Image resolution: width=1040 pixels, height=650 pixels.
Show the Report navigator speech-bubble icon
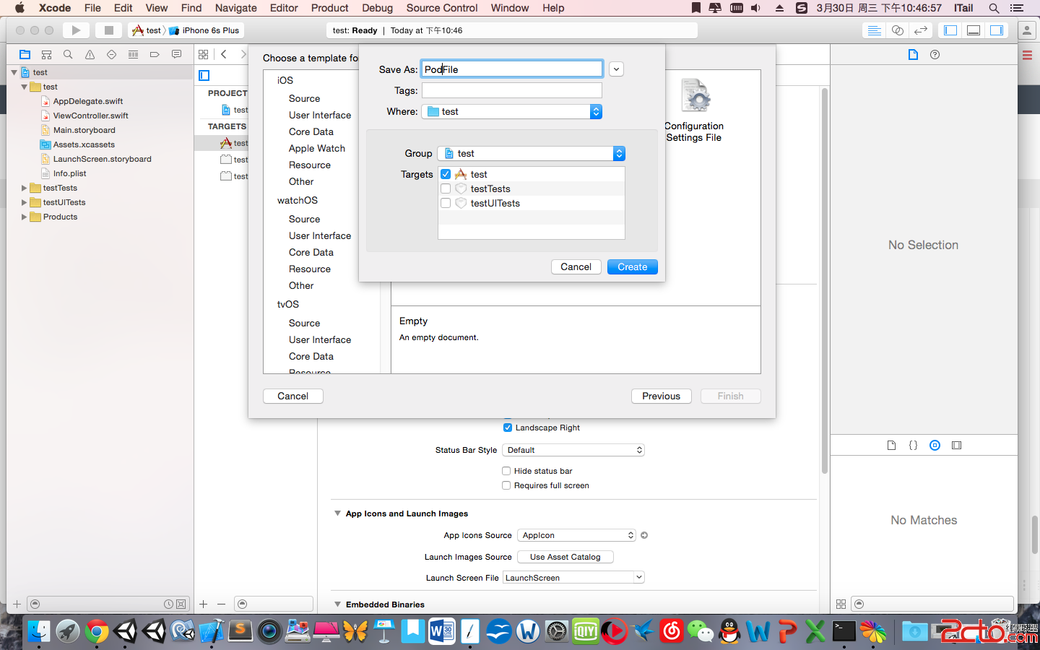pyautogui.click(x=176, y=55)
